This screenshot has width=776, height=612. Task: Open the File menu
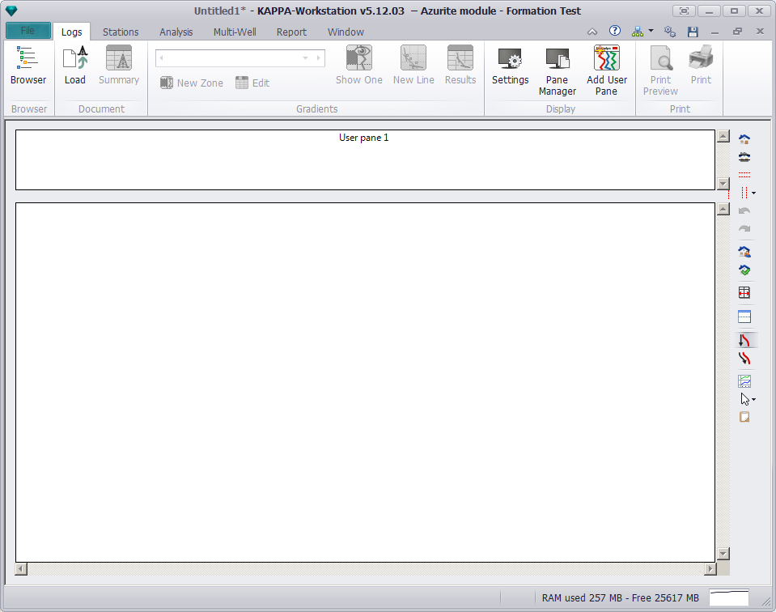(28, 31)
